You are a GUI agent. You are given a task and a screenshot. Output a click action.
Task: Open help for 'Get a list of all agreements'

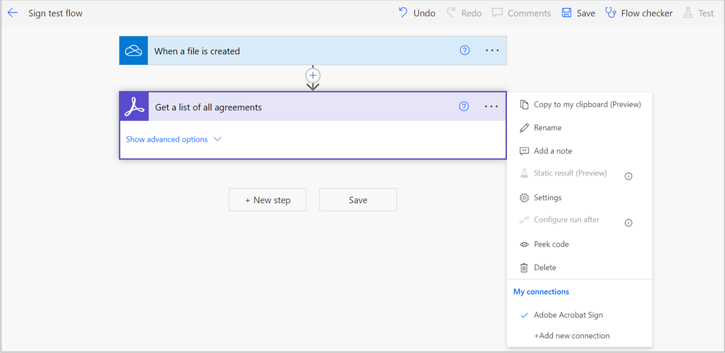[x=464, y=107]
